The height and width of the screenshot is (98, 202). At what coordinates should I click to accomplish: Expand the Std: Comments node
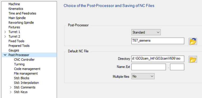pyautogui.click(x=11, y=87)
